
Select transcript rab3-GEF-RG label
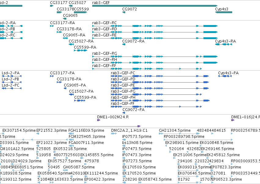point(104,53)
